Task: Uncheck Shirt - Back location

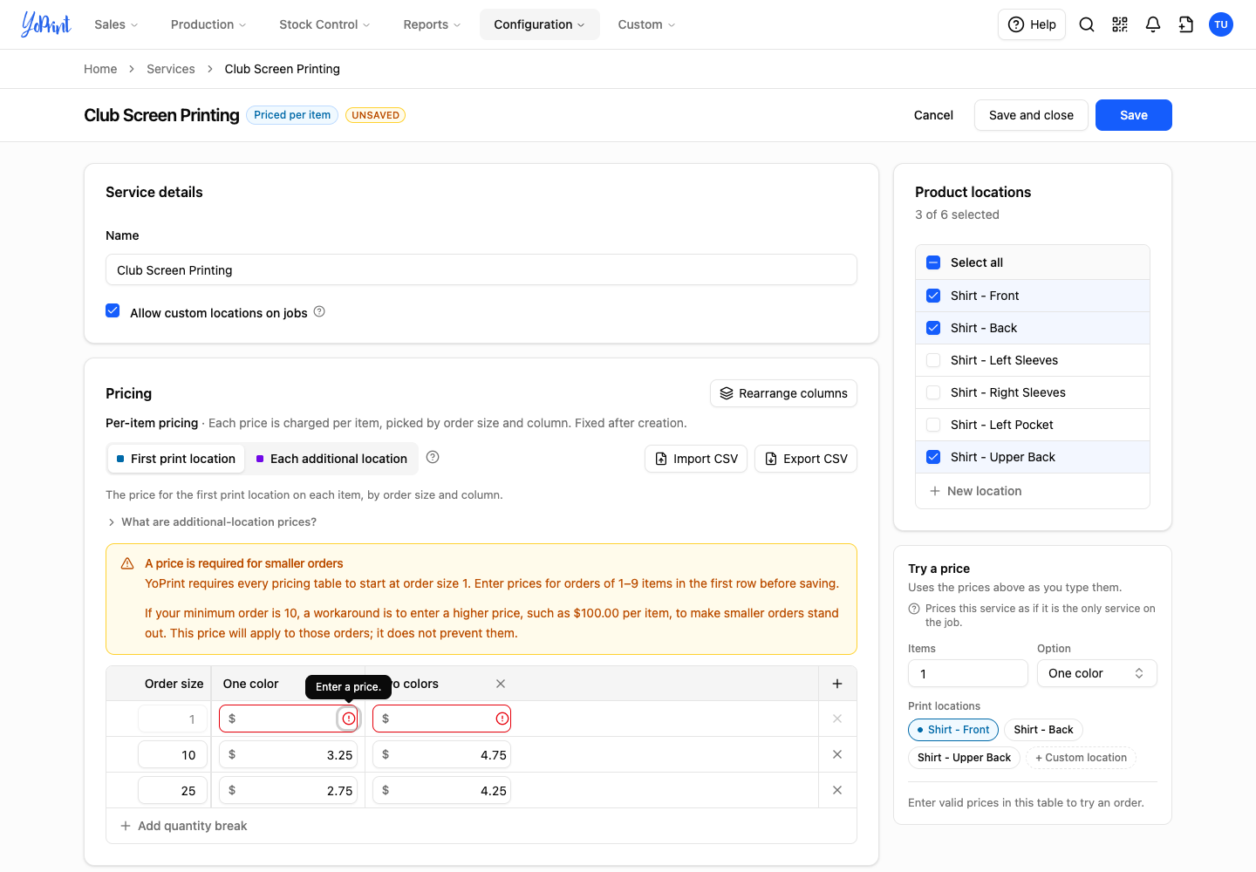Action: point(933,328)
